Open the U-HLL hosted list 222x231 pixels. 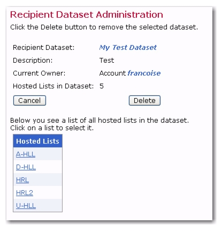26,205
